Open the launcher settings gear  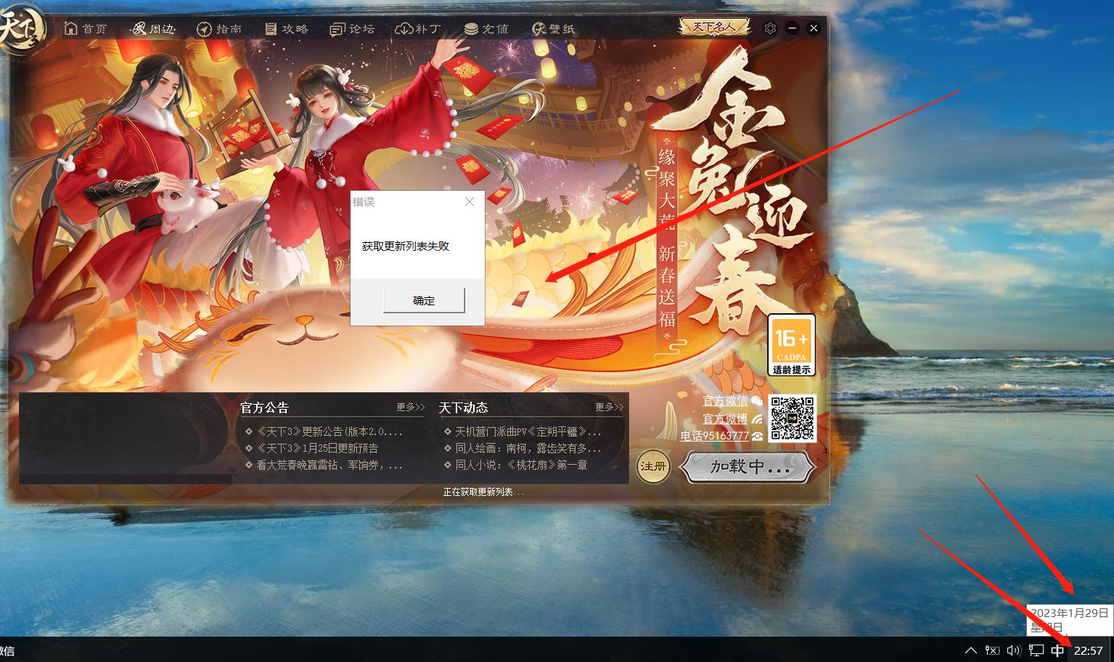771,28
